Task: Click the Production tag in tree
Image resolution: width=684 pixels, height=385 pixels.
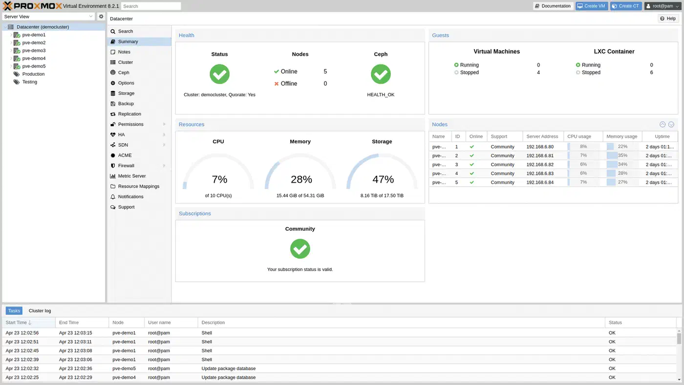Action: pos(33,74)
